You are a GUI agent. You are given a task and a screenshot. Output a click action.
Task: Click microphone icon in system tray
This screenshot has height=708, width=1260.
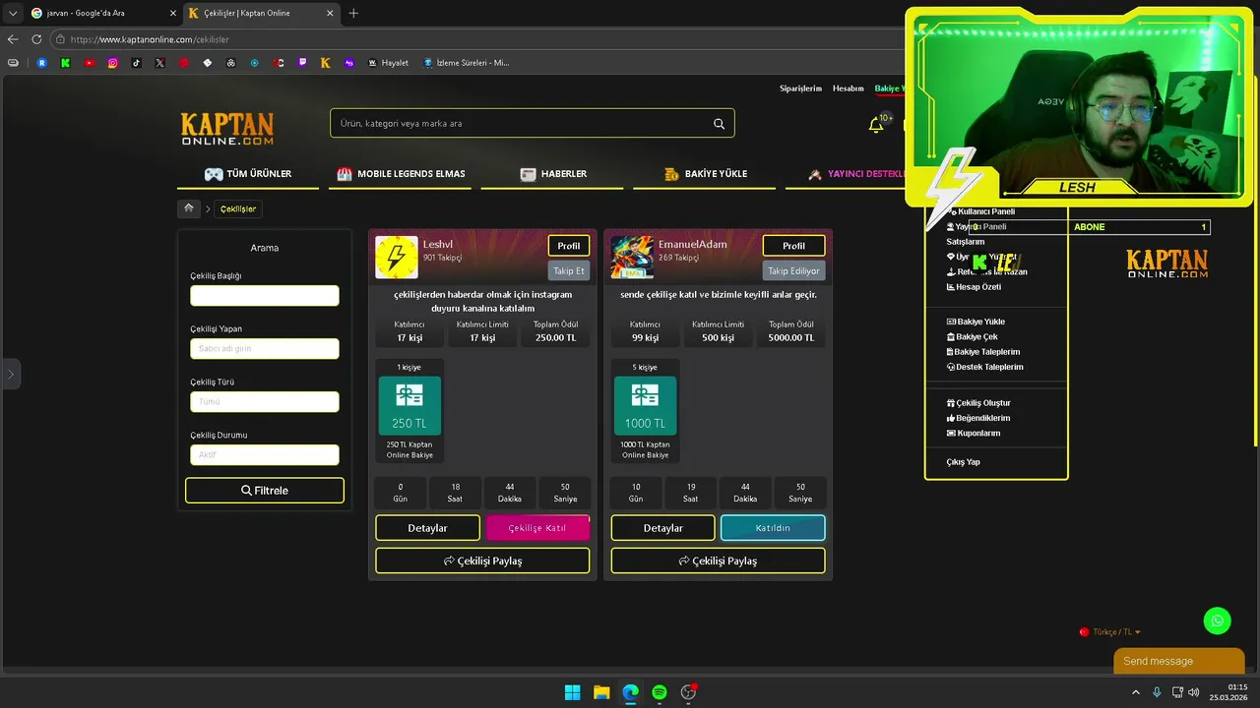coord(1157,692)
